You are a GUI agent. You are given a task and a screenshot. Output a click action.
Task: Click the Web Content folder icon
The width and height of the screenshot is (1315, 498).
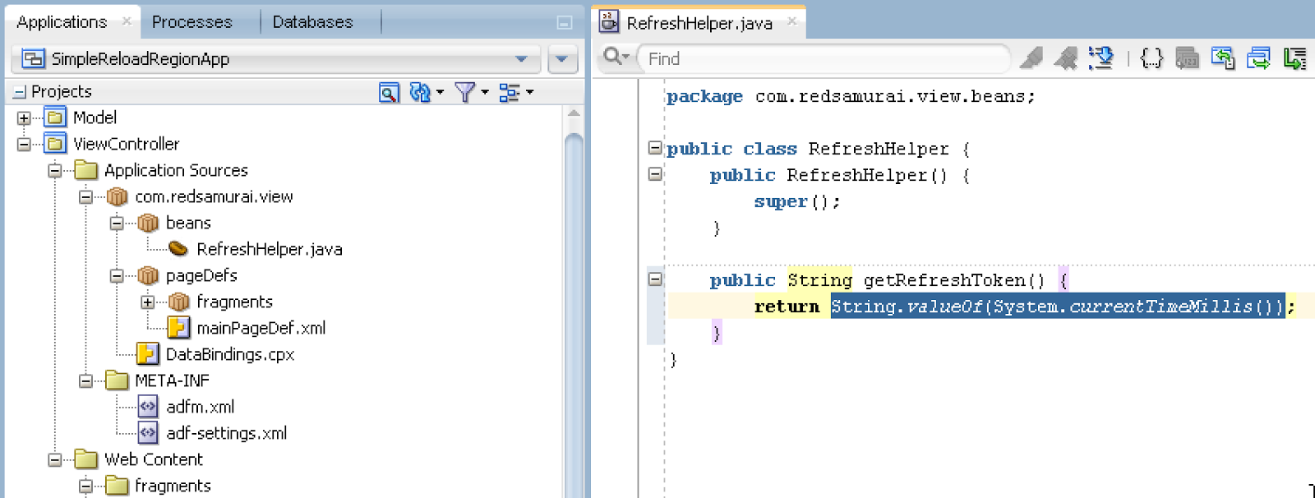click(x=86, y=459)
